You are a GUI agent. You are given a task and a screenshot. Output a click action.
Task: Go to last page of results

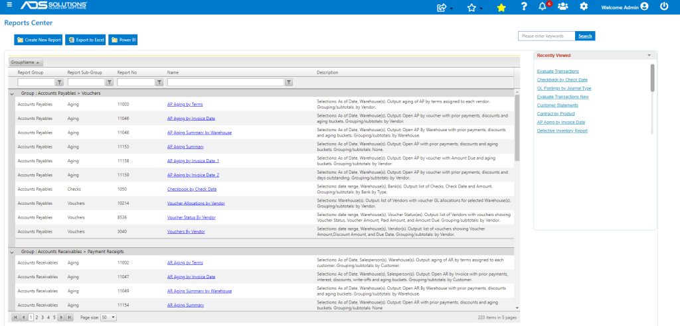coord(69,317)
